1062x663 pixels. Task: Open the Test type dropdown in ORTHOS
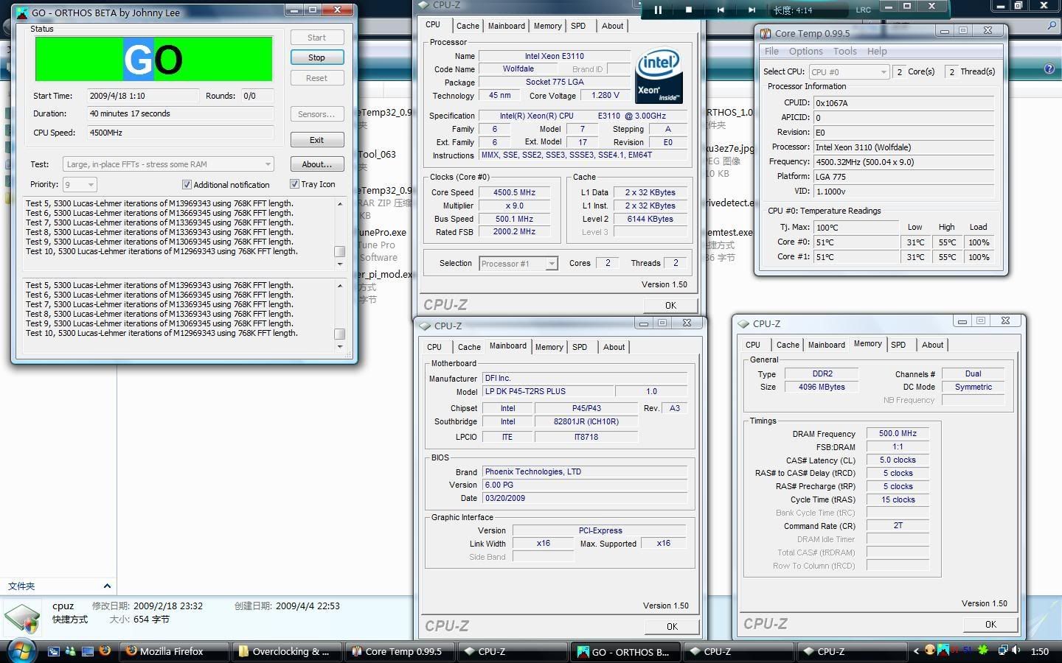tap(168, 164)
